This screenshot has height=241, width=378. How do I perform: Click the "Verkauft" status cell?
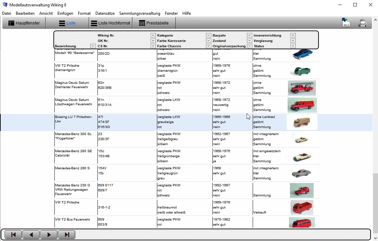click(260, 213)
